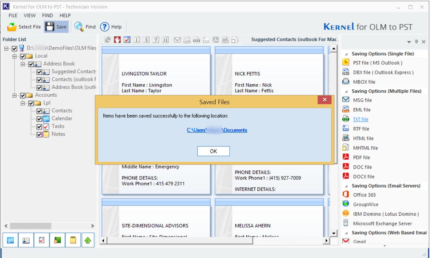The height and width of the screenshot is (258, 430).
Task: Collapse the Local folder node
Action: [14, 56]
